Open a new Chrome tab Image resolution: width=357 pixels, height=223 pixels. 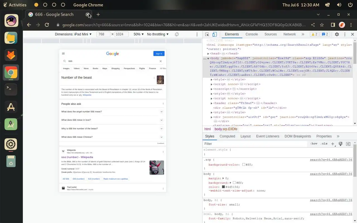tap(98, 14)
